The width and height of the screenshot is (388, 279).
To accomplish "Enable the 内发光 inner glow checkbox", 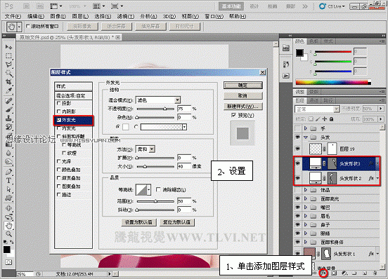I will pos(58,128).
